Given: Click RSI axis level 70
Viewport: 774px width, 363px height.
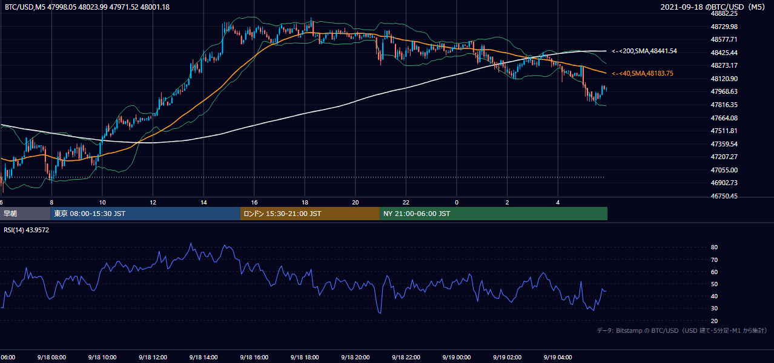Looking at the screenshot, I should point(714,260).
